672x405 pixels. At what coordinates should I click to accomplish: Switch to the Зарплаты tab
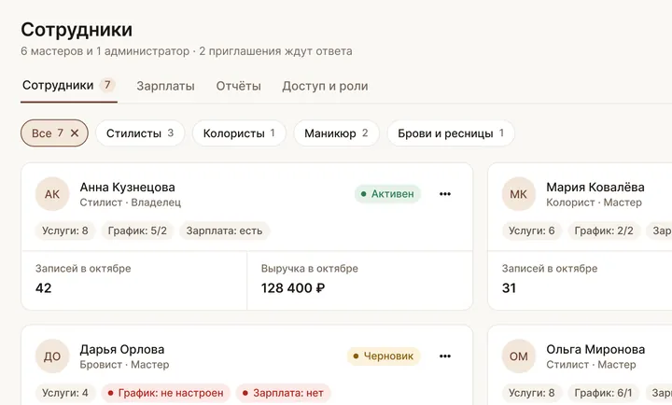(165, 86)
